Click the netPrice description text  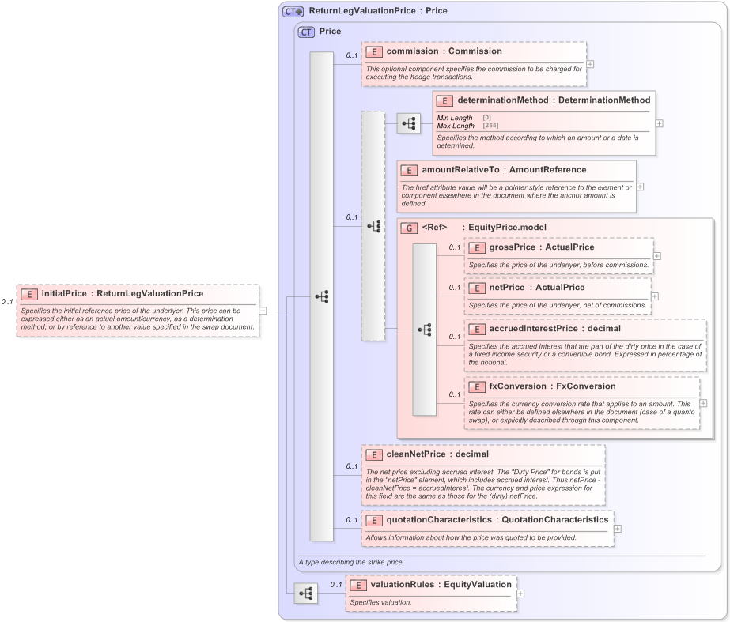pos(558,306)
